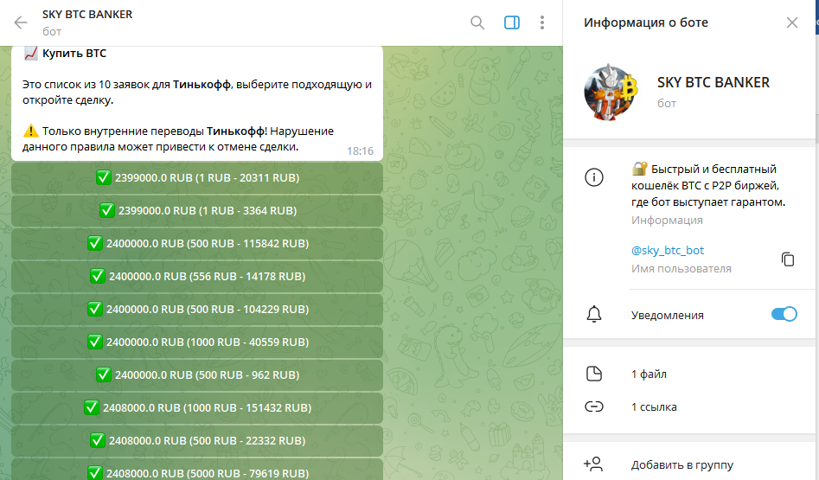Click the notifications bell icon
The width and height of the screenshot is (819, 480).
(594, 315)
